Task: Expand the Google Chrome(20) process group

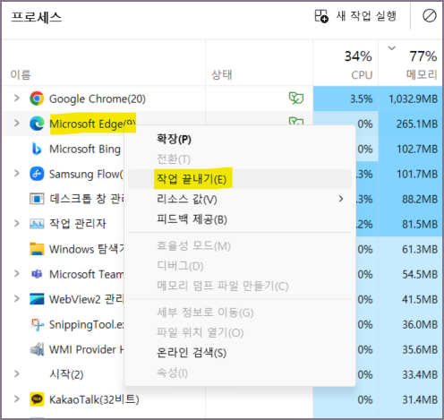Action: 17,98
